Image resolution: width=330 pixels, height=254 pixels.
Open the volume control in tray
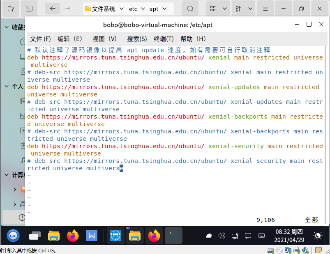(222, 236)
